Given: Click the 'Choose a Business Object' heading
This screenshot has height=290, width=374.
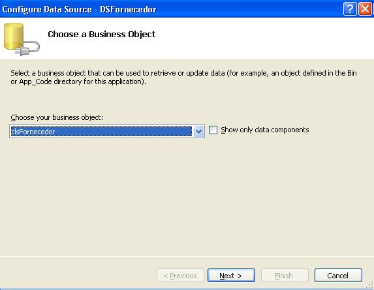Looking at the screenshot, I should pos(102,35).
